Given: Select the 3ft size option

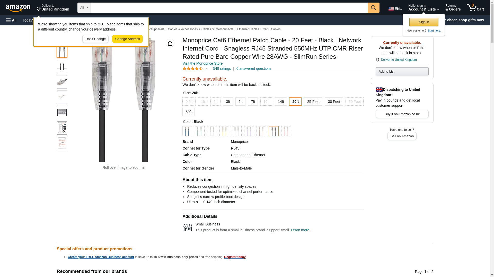Looking at the screenshot, I should pos(228,102).
